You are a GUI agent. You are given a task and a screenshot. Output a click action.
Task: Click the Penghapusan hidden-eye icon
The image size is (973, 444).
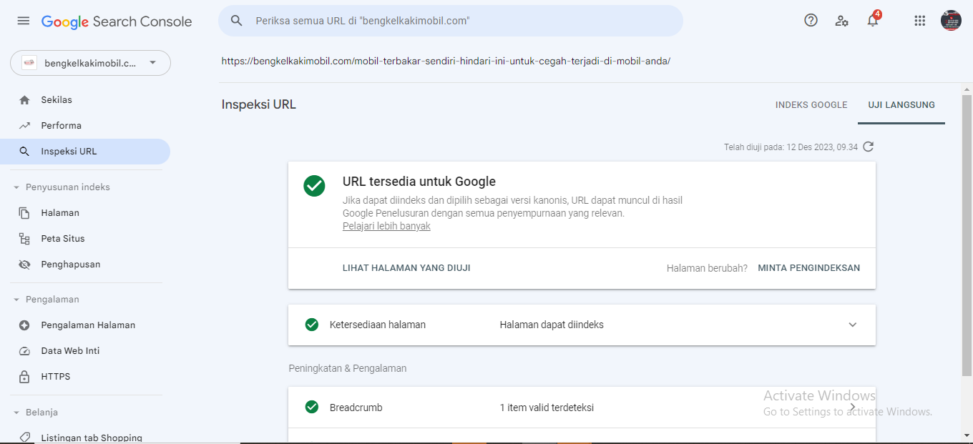click(25, 265)
